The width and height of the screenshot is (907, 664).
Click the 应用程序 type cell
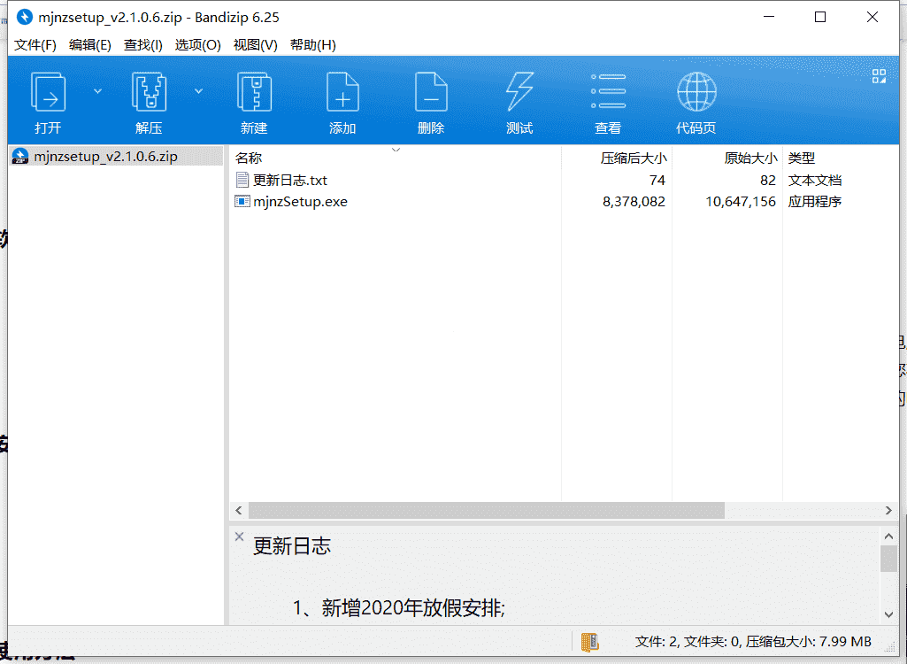click(814, 202)
